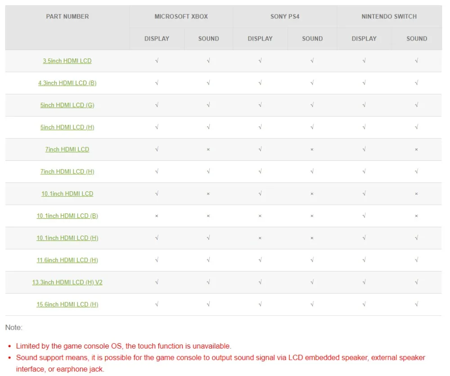This screenshot has height=376, width=450.
Task: Click the PS4 sound check for 4.3inch HDMI LCD (B)
Action: (312, 83)
